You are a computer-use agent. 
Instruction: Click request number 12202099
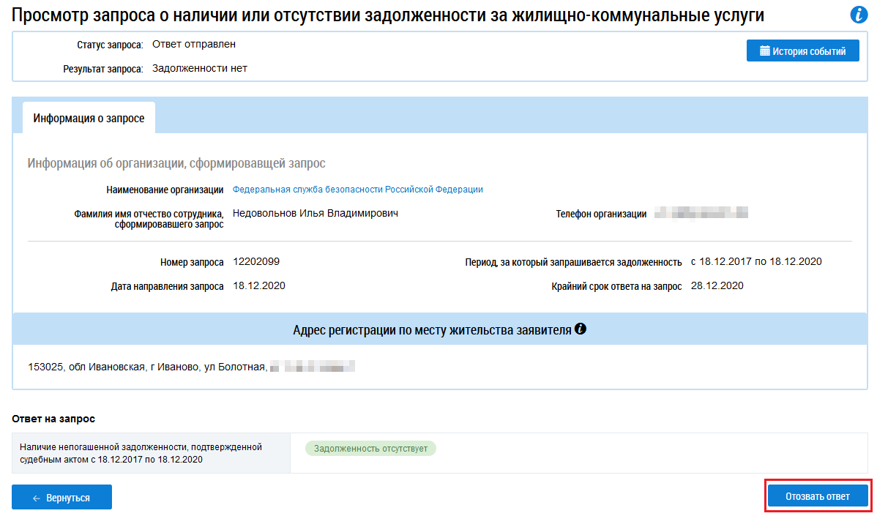point(256,262)
